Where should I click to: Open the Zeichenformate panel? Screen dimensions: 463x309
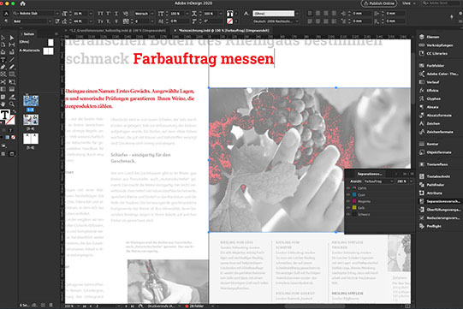click(x=439, y=132)
